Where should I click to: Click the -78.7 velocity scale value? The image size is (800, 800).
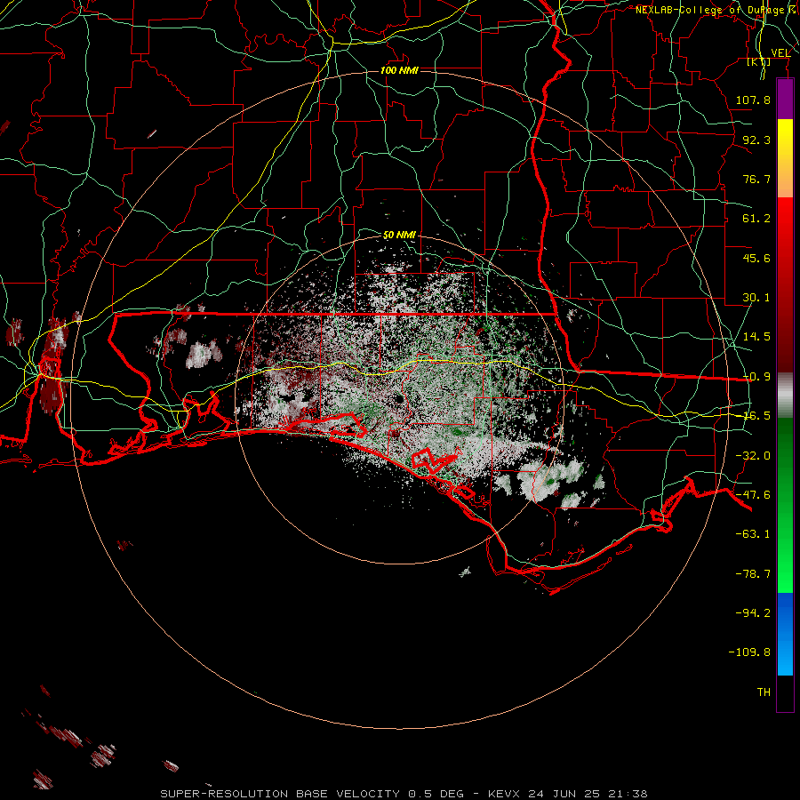(x=753, y=574)
